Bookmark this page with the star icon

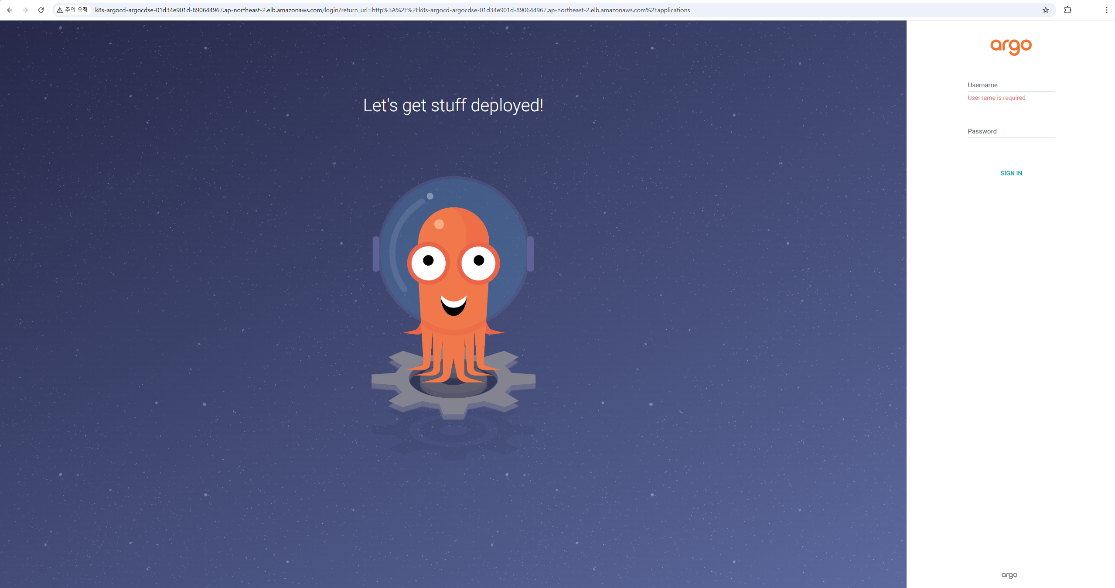point(1045,10)
